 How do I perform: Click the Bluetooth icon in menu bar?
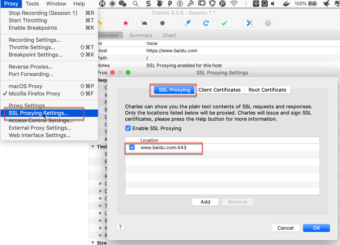[x=246, y=4]
